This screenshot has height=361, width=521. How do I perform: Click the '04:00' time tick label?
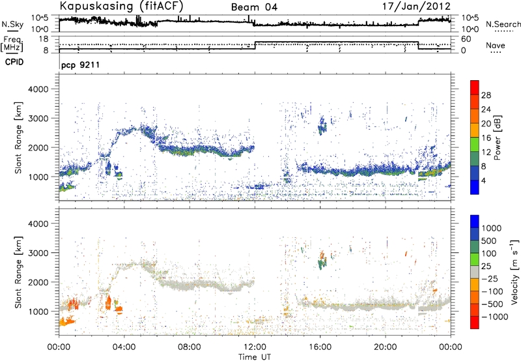tap(124, 347)
